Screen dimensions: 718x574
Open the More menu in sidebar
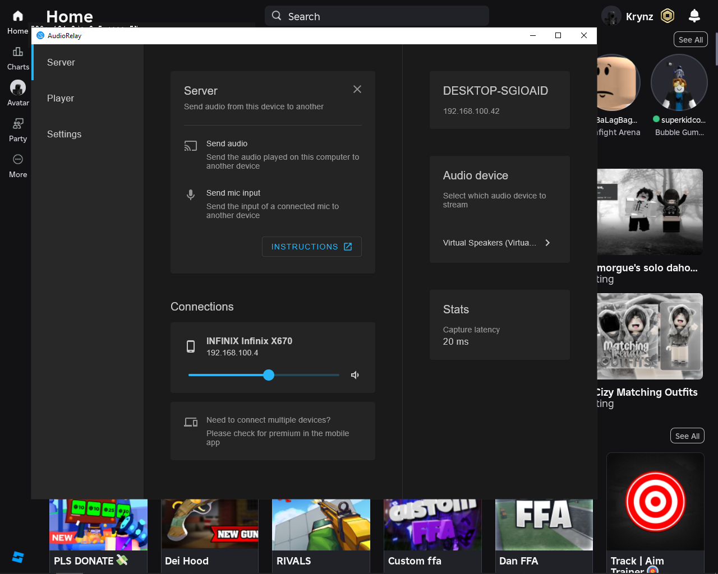point(18,165)
